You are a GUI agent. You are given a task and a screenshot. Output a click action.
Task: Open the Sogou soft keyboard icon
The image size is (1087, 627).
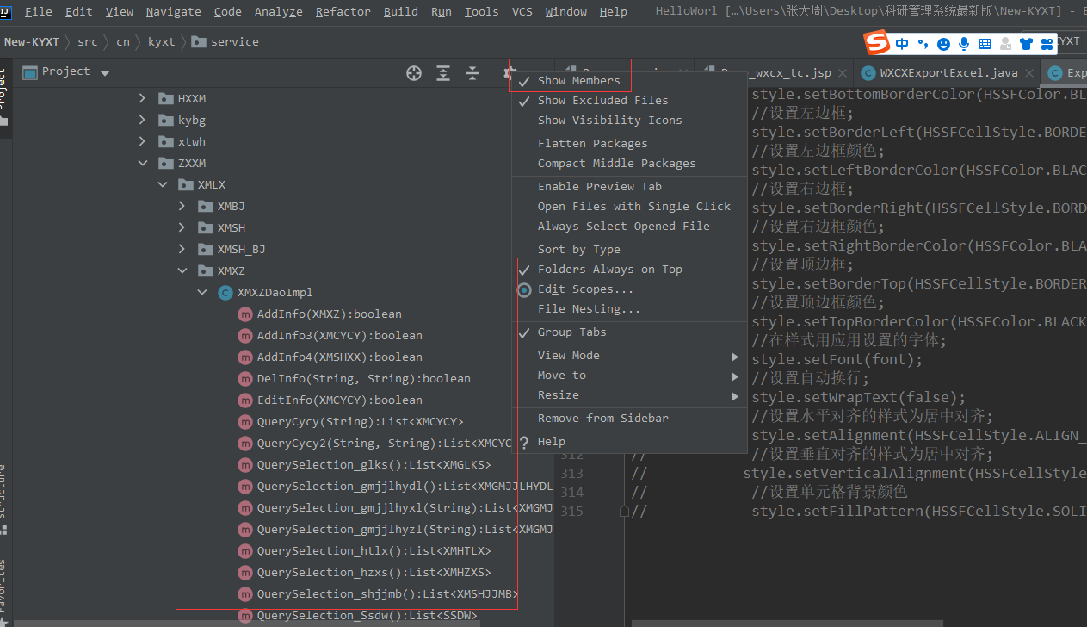tap(985, 43)
